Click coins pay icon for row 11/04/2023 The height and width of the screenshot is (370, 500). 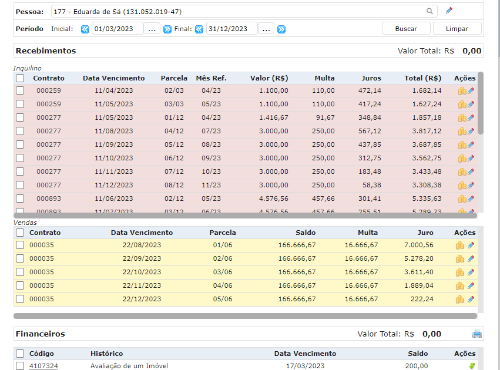pos(462,91)
